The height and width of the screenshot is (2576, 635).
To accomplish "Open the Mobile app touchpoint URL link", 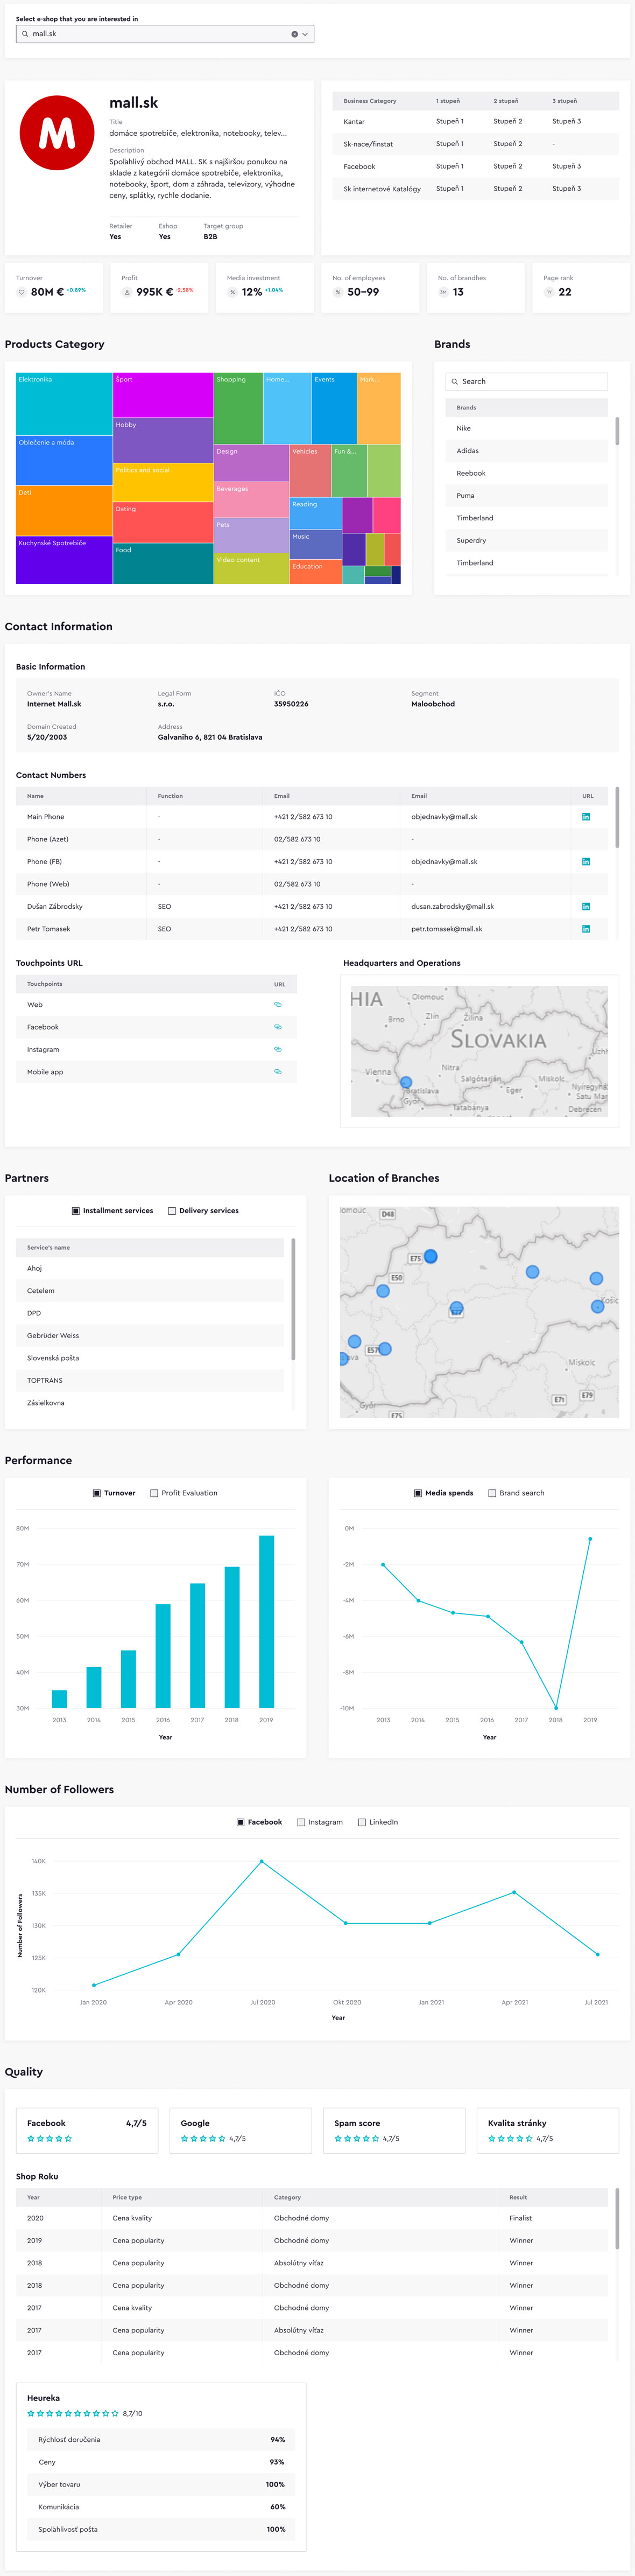I will click(x=278, y=1072).
